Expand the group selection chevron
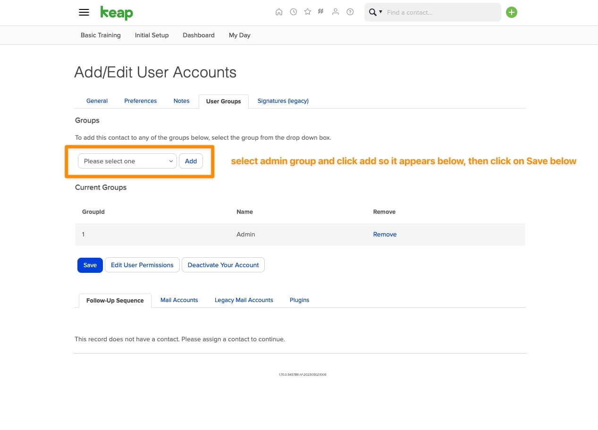The height and width of the screenshot is (430, 598). point(171,161)
